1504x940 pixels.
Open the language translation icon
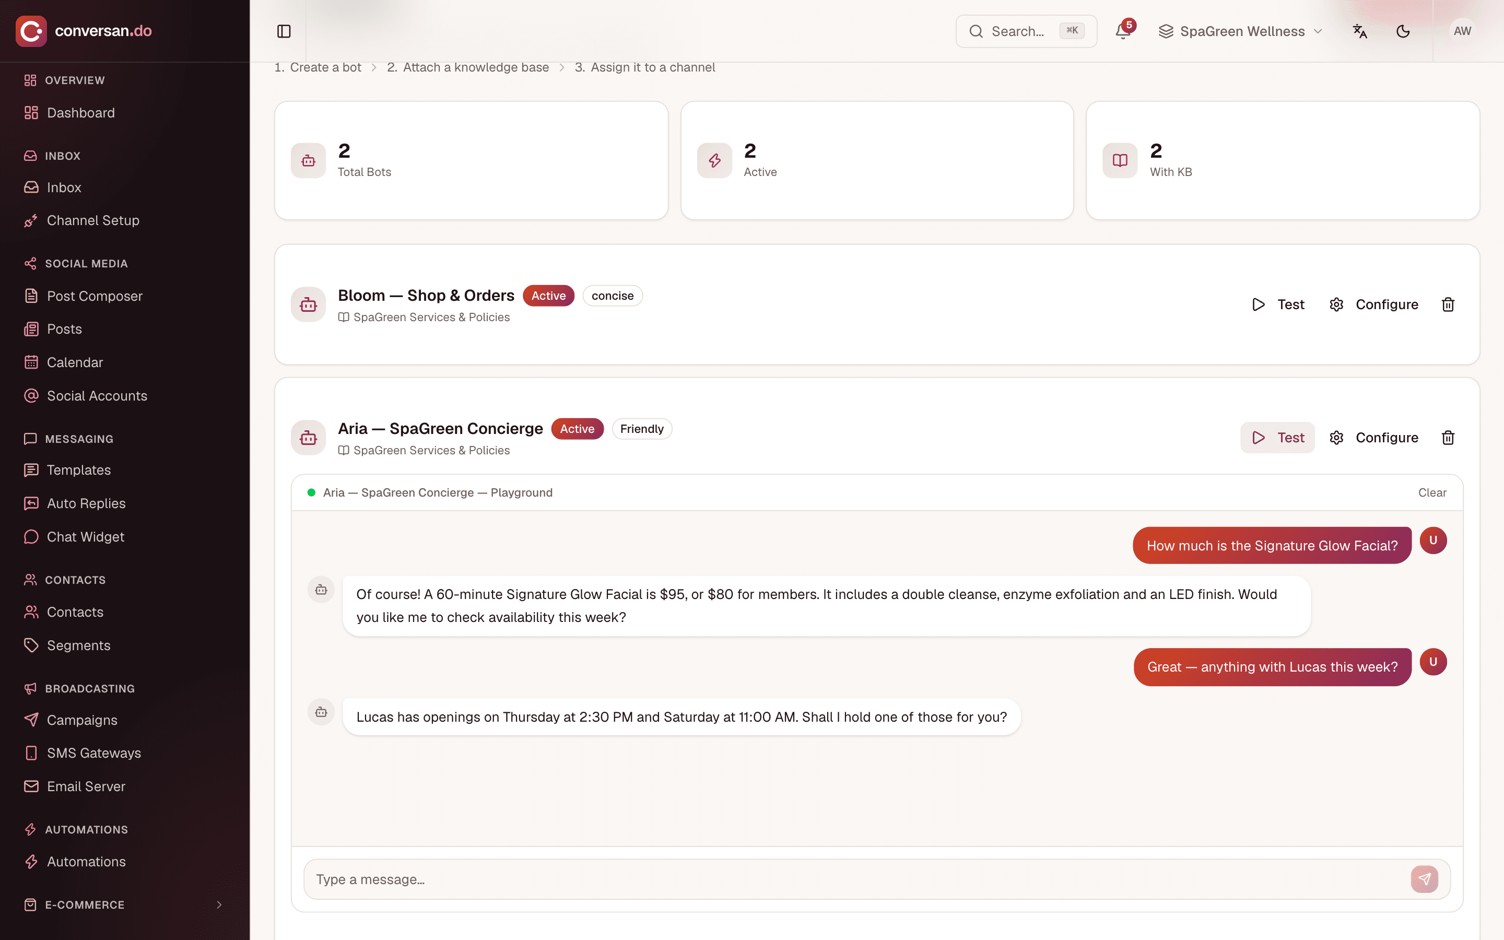pyautogui.click(x=1360, y=31)
